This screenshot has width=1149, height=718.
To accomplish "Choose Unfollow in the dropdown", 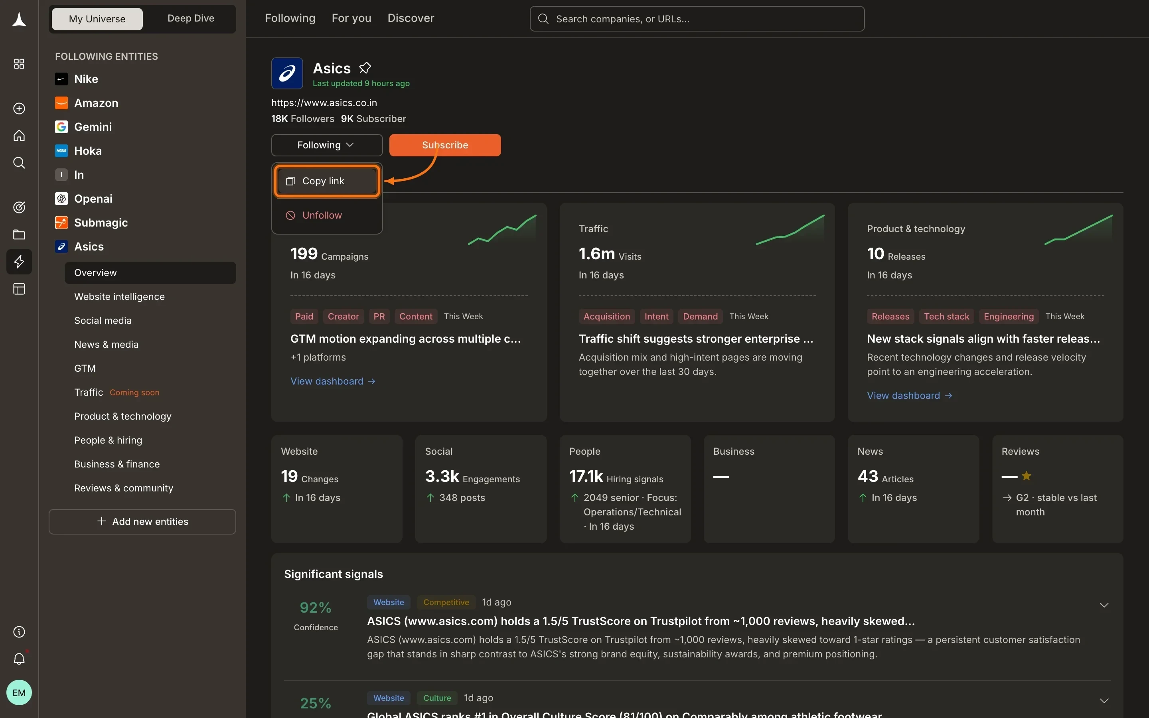I will click(327, 215).
